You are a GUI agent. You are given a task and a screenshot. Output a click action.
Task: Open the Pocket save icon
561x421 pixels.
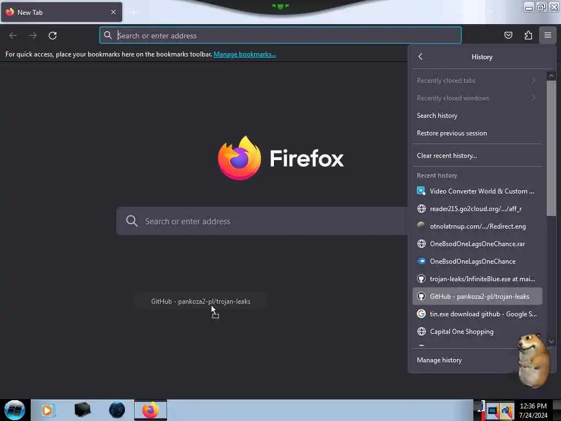click(508, 35)
